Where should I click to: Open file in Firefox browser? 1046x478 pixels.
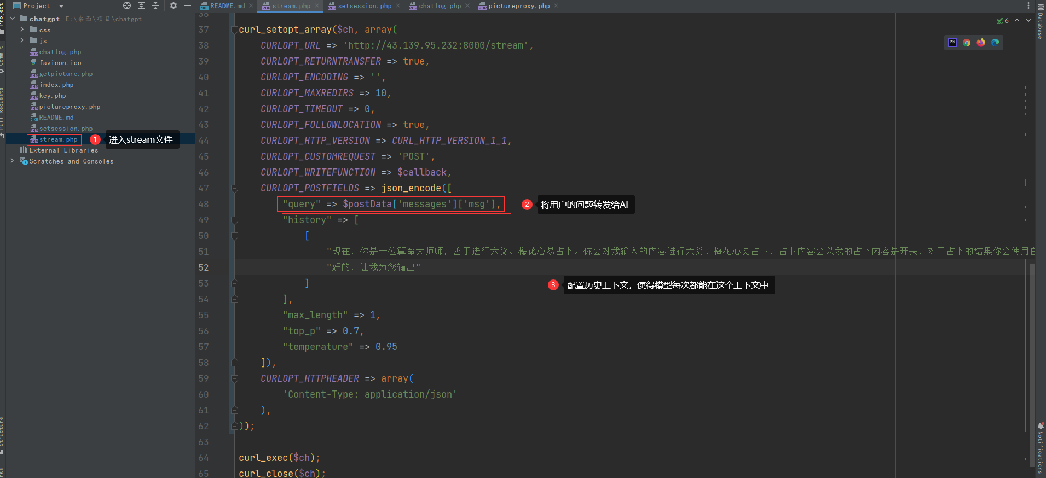981,43
